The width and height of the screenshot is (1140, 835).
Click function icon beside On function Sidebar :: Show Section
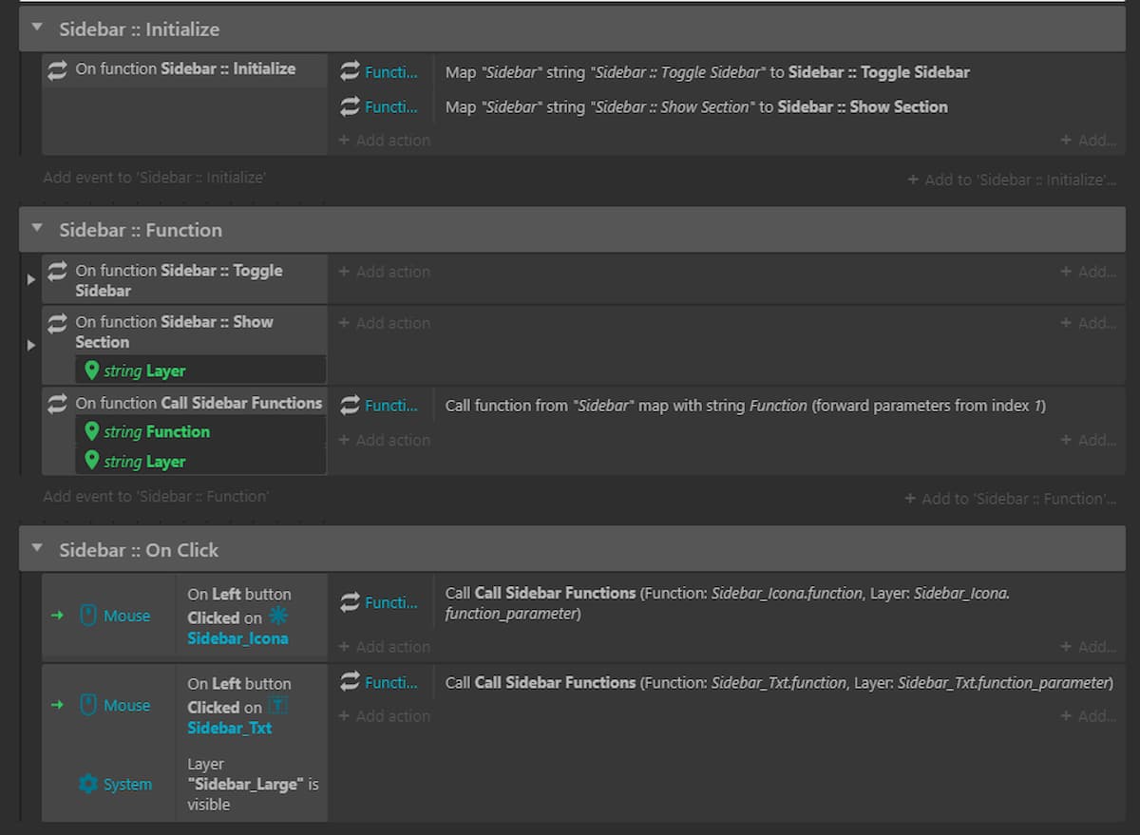(58, 322)
